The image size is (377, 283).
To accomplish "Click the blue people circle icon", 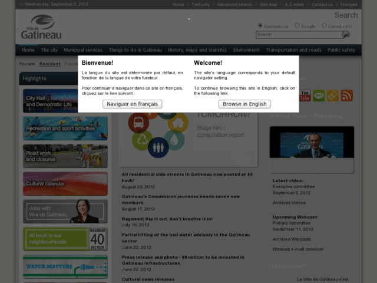I will [158, 147].
